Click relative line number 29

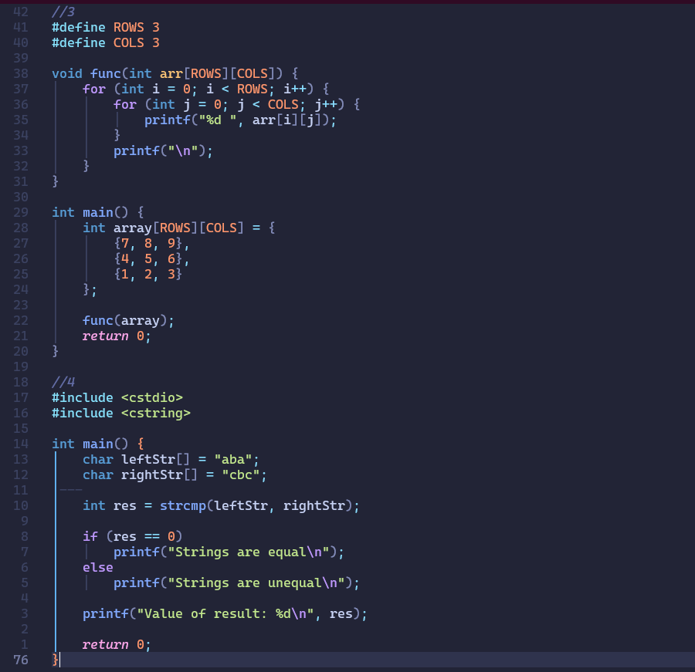(21, 213)
